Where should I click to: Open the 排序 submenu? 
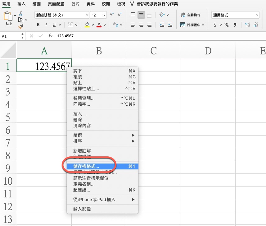pos(102,141)
